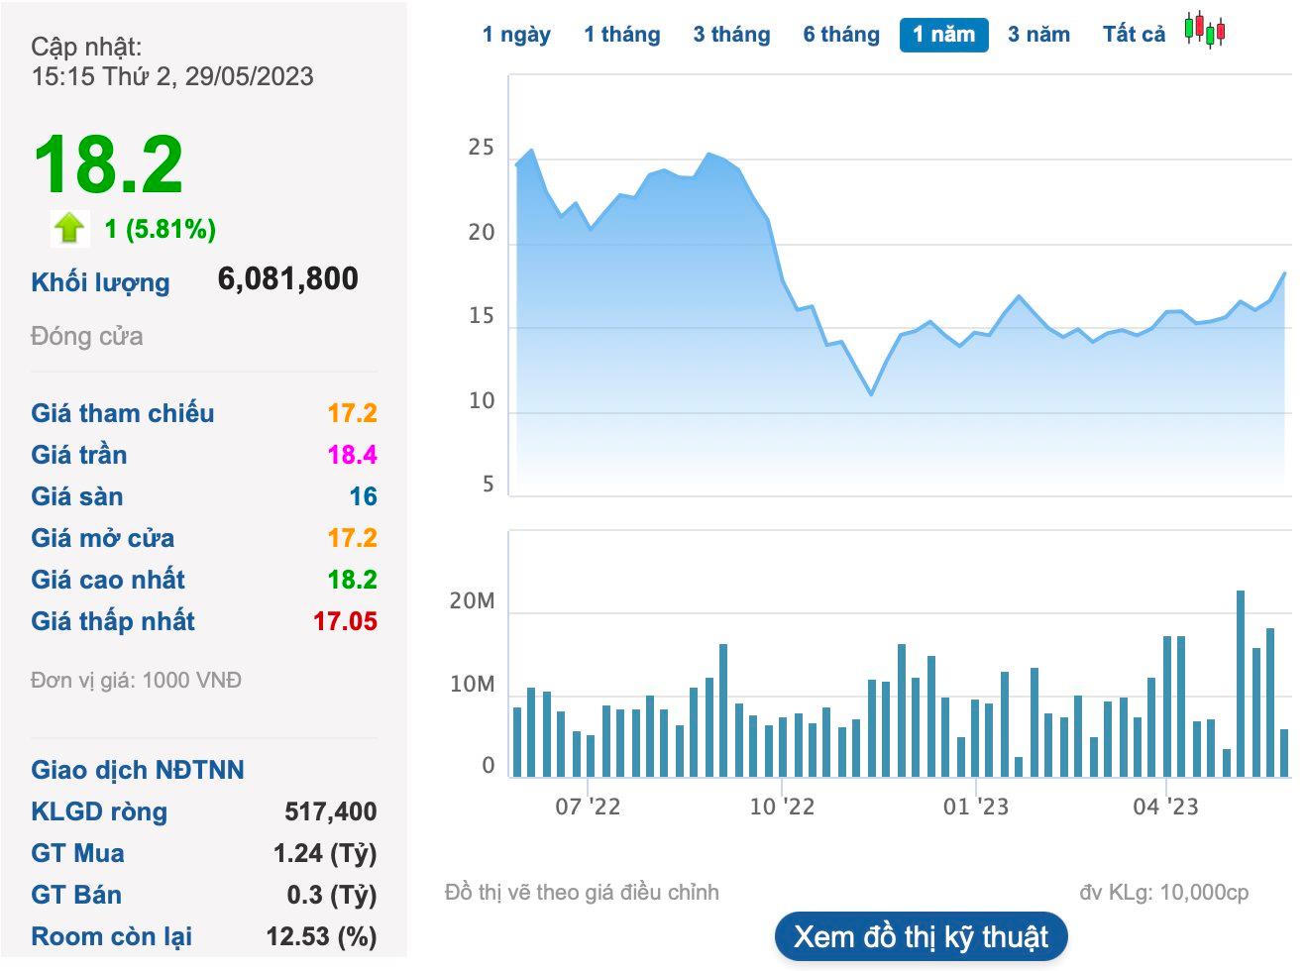Click the last volume bar on right
Image resolution: width=1306 pixels, height=971 pixels.
coord(1284,753)
